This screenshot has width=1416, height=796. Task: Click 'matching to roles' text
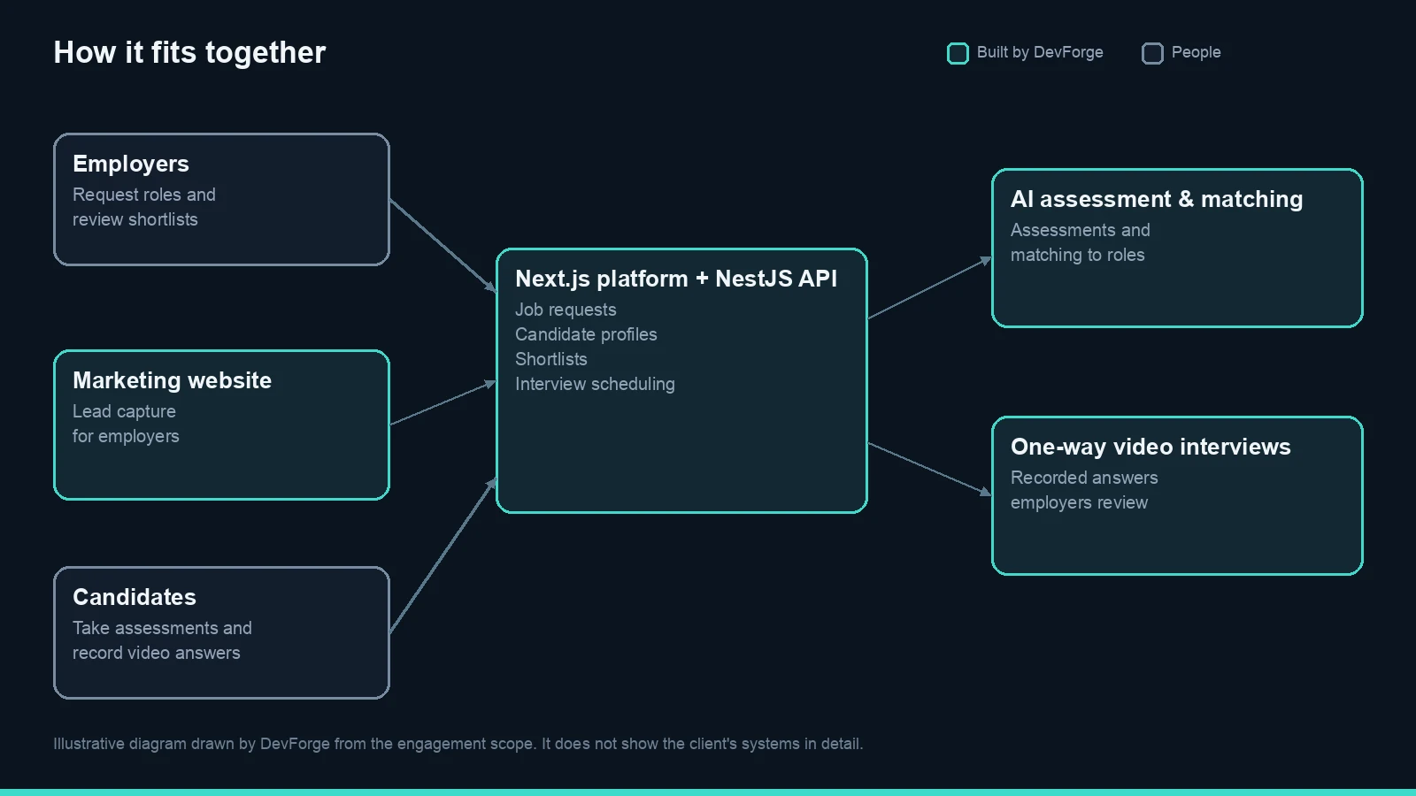point(1078,255)
